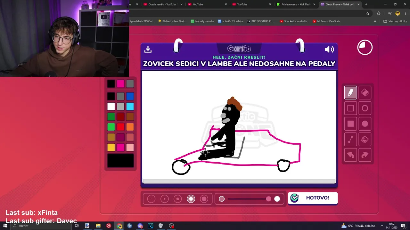Expand hidden bookmarks overflow chevron
The image size is (410, 230).
click(x=375, y=21)
